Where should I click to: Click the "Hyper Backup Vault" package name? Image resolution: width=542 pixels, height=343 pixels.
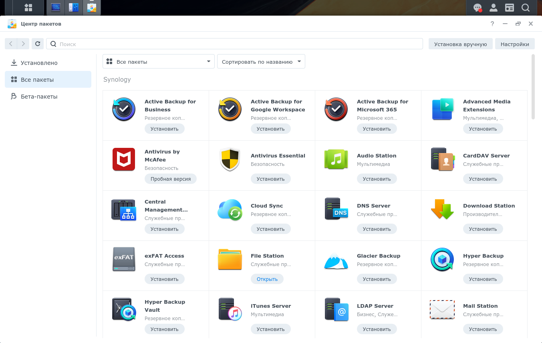pyautogui.click(x=165, y=306)
